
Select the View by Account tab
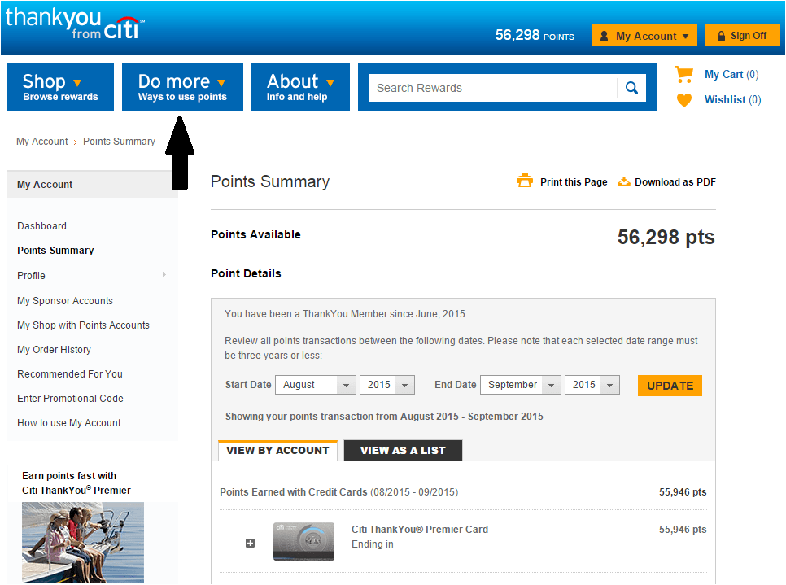pyautogui.click(x=277, y=450)
